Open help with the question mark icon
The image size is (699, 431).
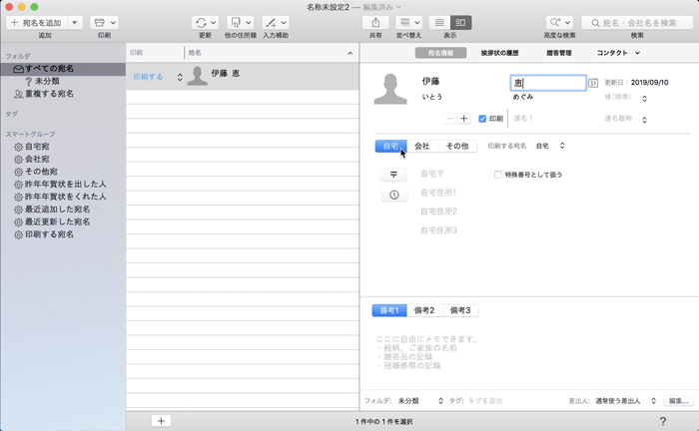[x=663, y=421]
